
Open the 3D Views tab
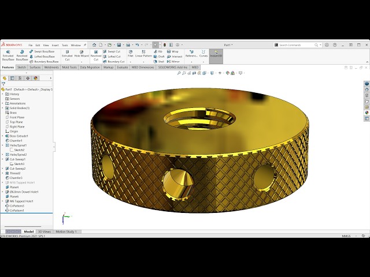pos(45,231)
